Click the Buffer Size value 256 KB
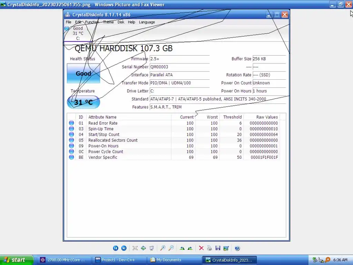353x265 pixels. point(269,59)
